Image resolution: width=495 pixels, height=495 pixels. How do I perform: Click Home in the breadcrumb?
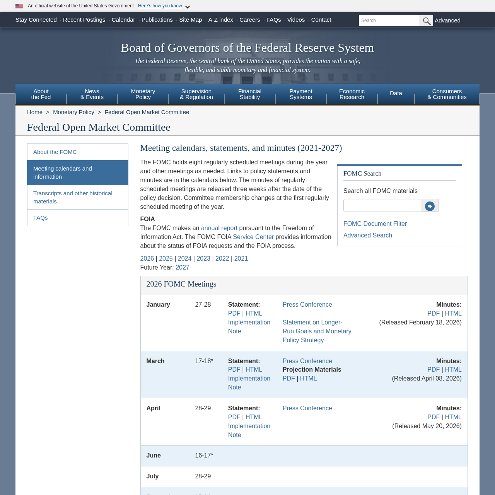click(x=35, y=112)
